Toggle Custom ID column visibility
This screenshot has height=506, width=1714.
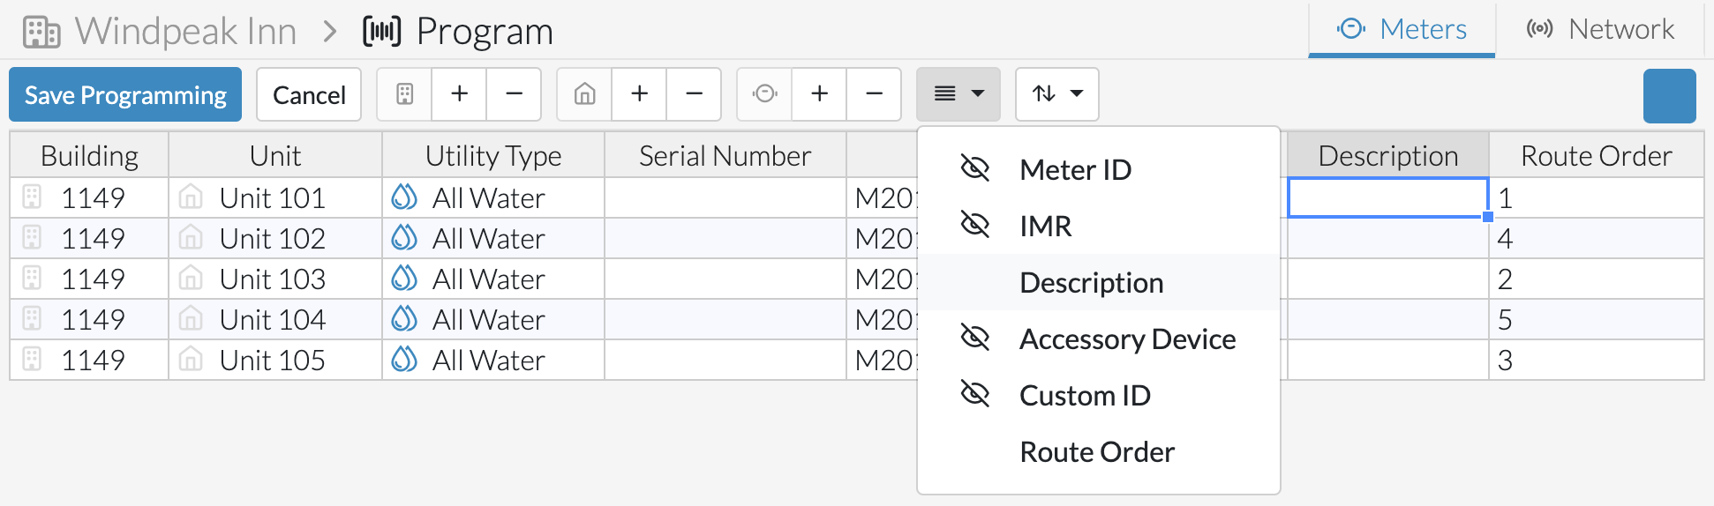coord(1099,395)
